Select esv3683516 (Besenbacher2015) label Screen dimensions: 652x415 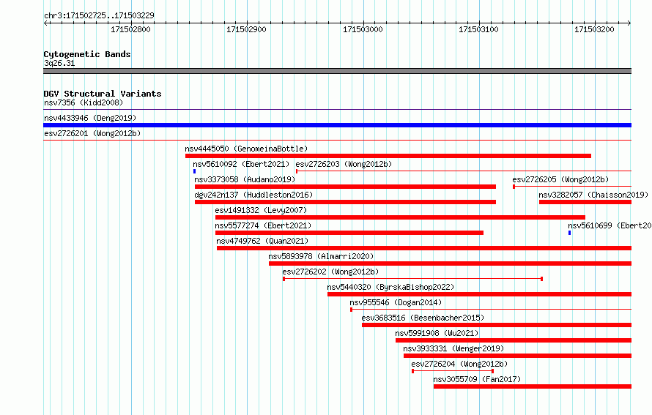tap(423, 318)
